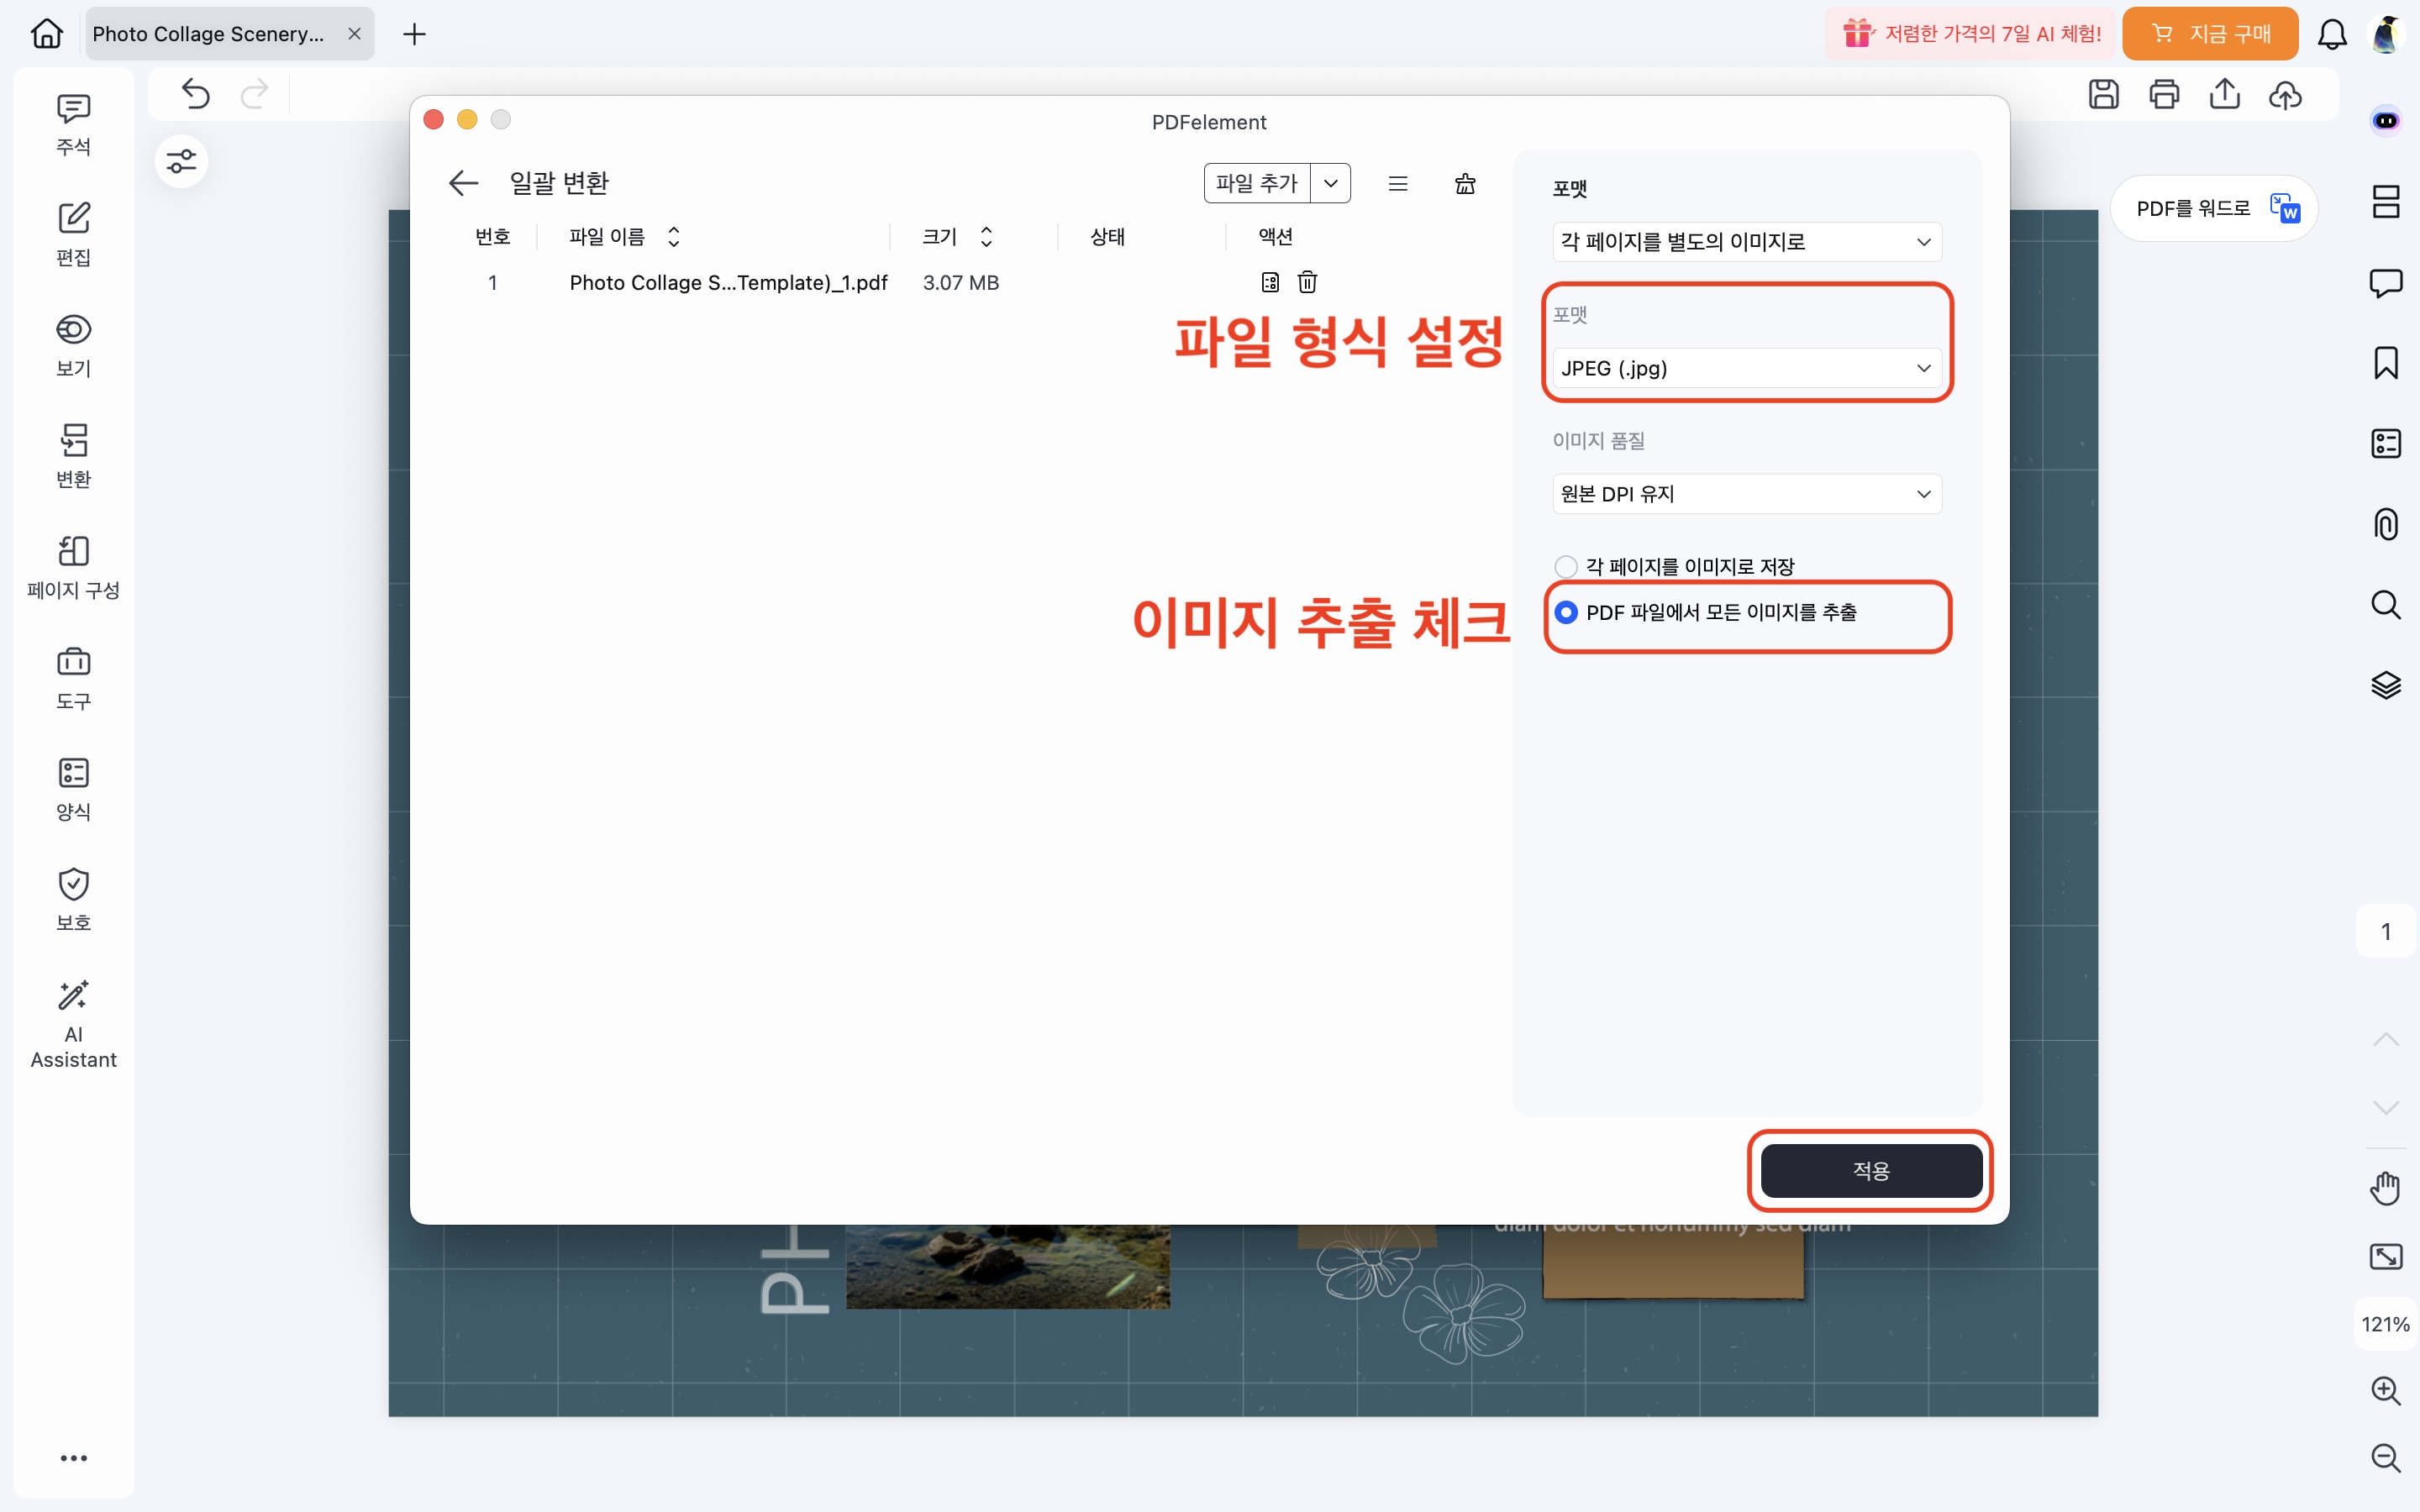Open the JPEG (.jpg) format dropdown
The image size is (2420, 1512).
1746,368
